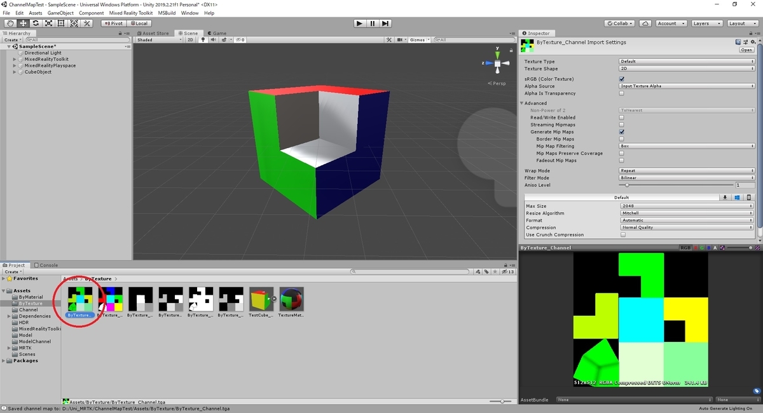This screenshot has height=413, width=763.
Task: Open texture help reference icon
Action: click(x=739, y=42)
